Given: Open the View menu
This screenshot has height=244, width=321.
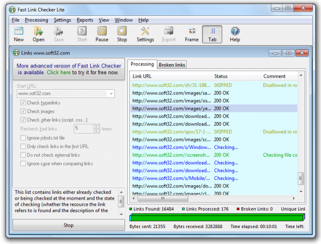Looking at the screenshot, I should click(104, 20).
